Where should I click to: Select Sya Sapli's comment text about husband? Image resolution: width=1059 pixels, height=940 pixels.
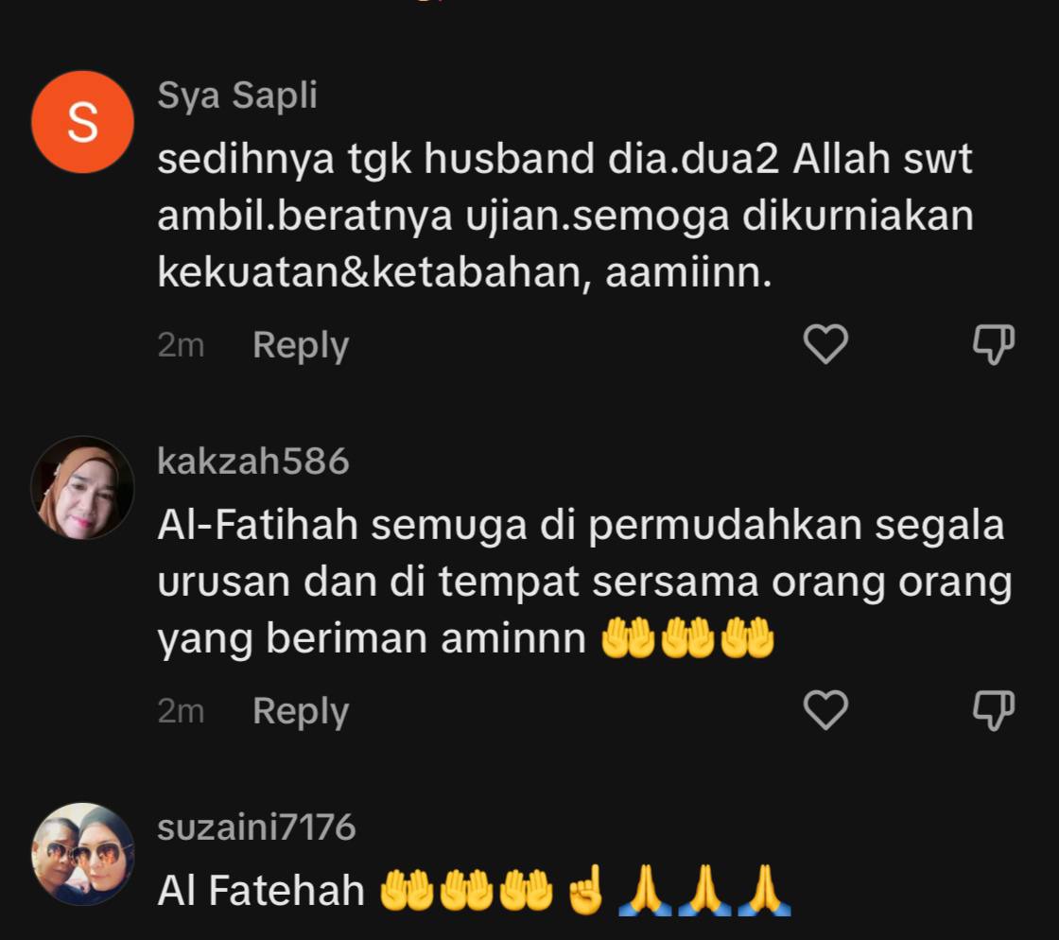(566, 215)
